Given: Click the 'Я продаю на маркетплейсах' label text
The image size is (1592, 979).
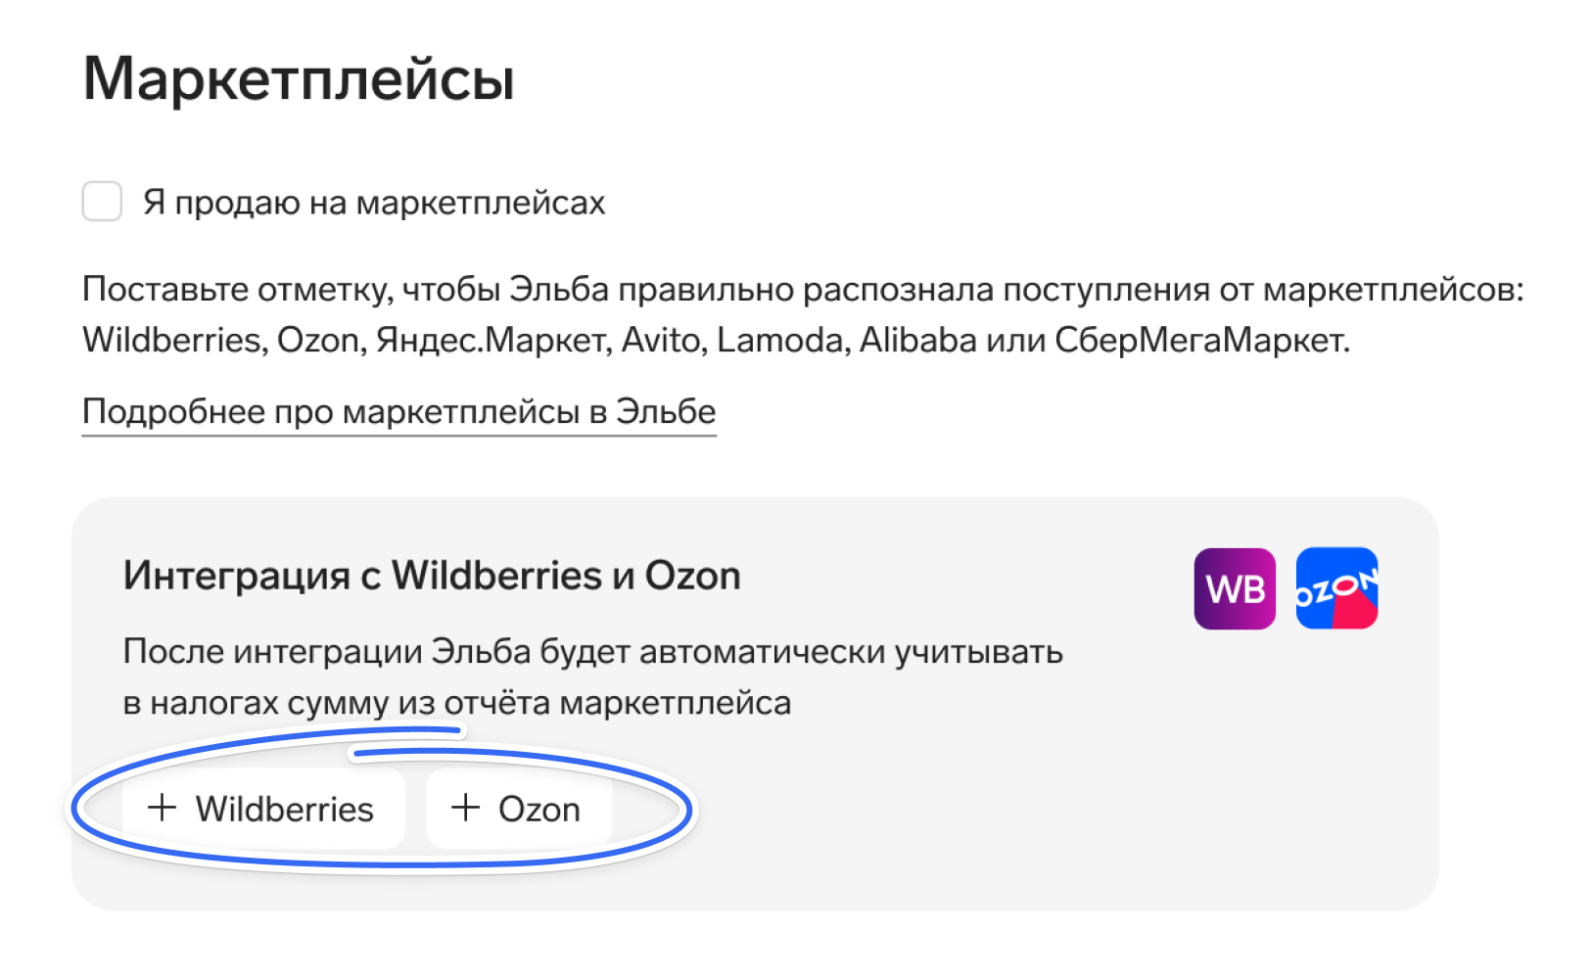Looking at the screenshot, I should pos(374,203).
